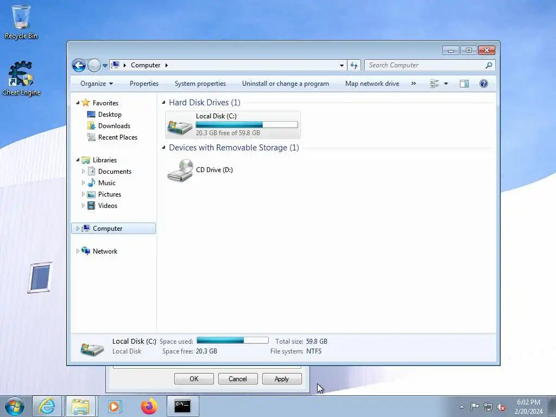Click the drive icon in details pane

click(x=92, y=349)
